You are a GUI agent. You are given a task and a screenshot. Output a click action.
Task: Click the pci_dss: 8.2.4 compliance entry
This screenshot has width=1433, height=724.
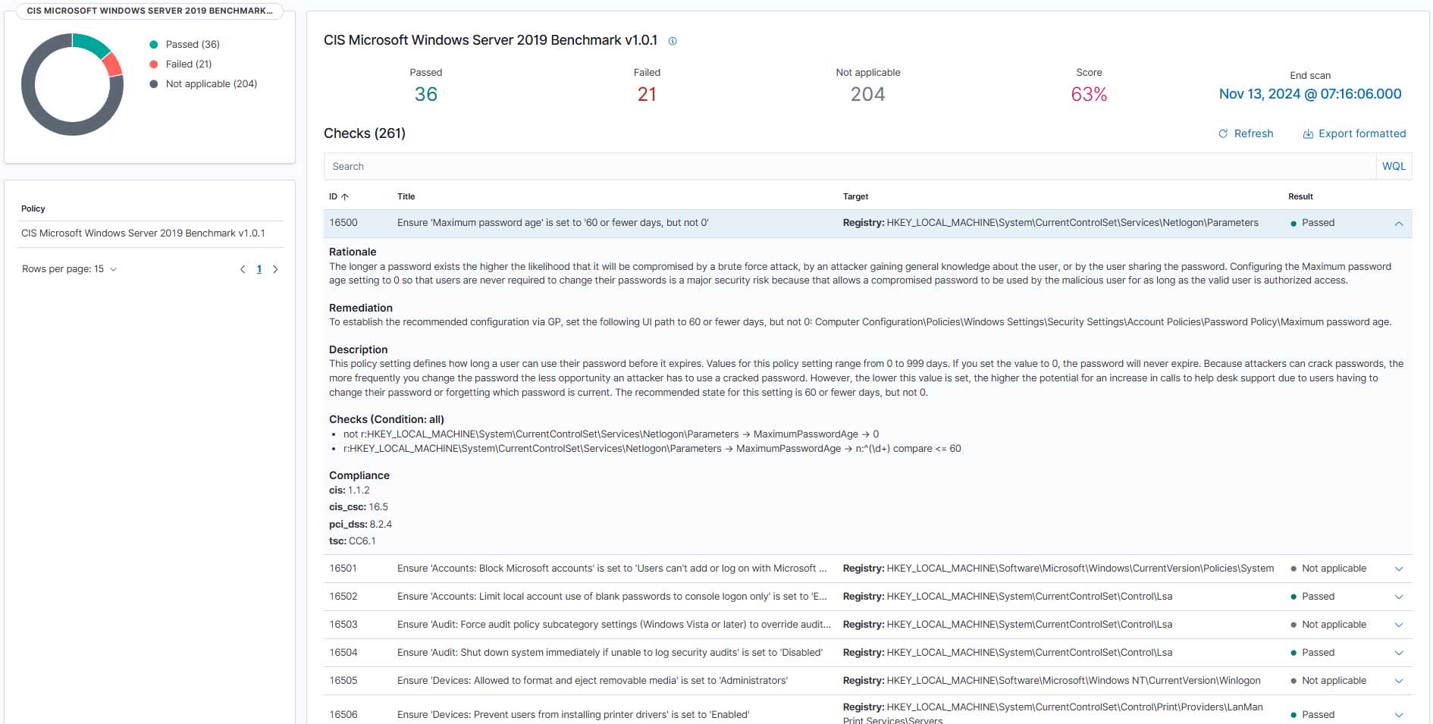(x=361, y=524)
